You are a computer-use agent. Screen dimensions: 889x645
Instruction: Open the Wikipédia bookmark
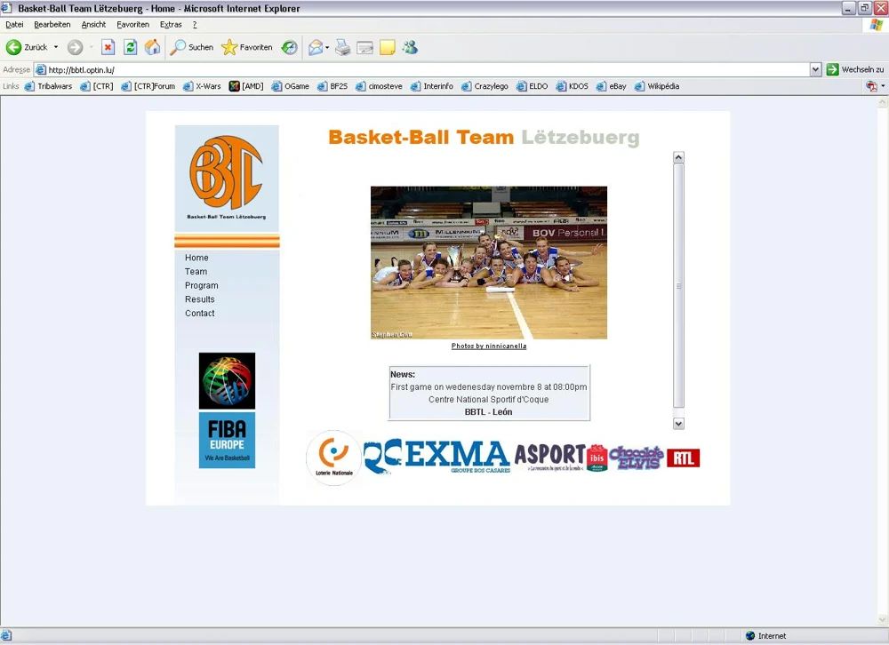pos(657,86)
